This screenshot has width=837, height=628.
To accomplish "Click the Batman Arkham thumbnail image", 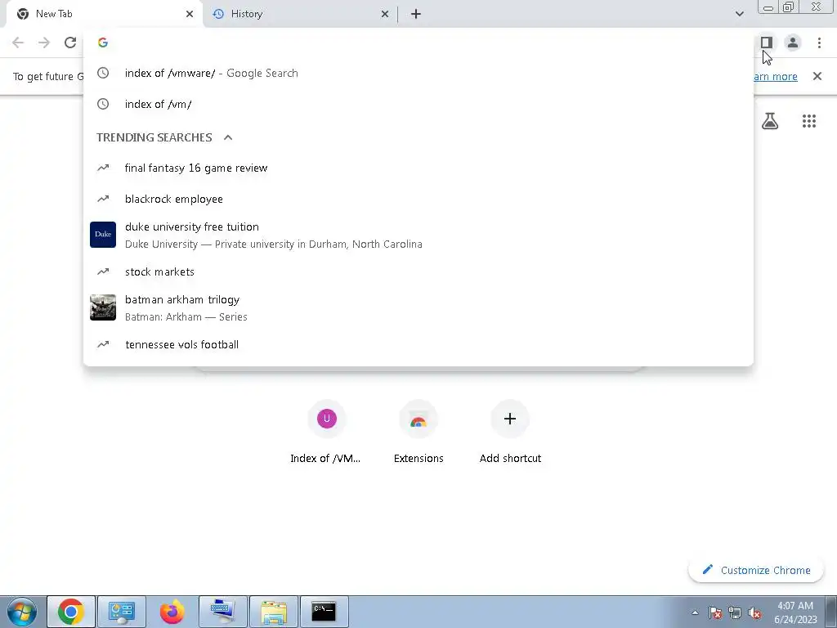I will click(103, 307).
